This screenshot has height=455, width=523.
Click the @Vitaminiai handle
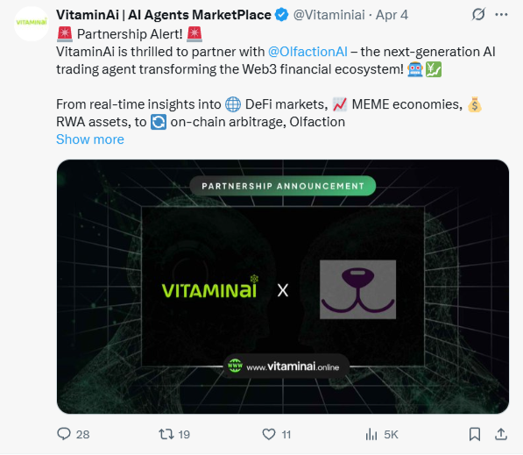(329, 15)
